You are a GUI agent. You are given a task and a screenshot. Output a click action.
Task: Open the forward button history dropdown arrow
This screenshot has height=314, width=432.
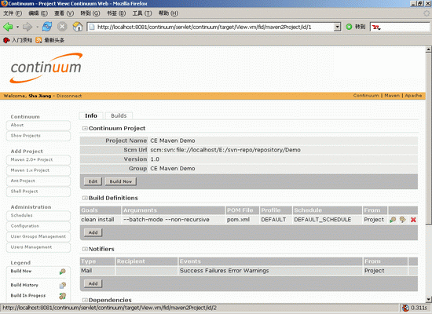click(37, 27)
